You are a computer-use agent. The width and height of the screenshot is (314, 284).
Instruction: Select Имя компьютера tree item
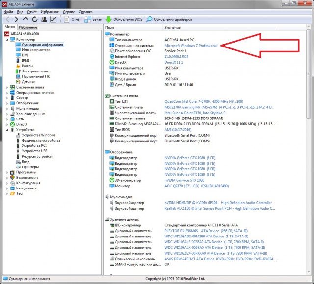[36, 50]
